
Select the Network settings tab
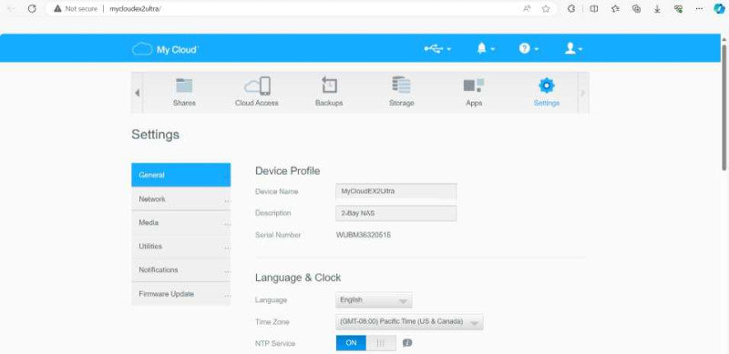(180, 199)
